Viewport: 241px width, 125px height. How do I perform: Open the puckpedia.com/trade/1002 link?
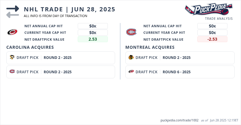pyautogui.click(x=180, y=120)
